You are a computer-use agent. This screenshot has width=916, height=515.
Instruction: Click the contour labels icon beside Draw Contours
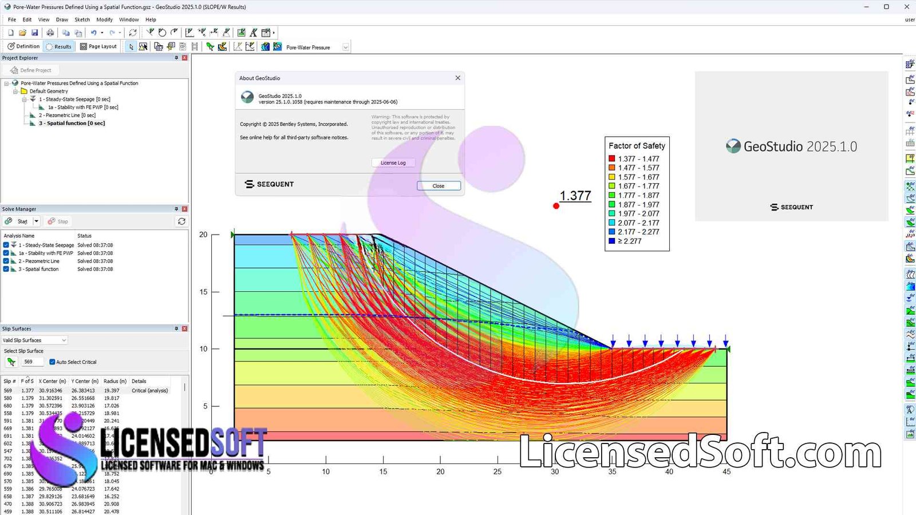tap(278, 47)
